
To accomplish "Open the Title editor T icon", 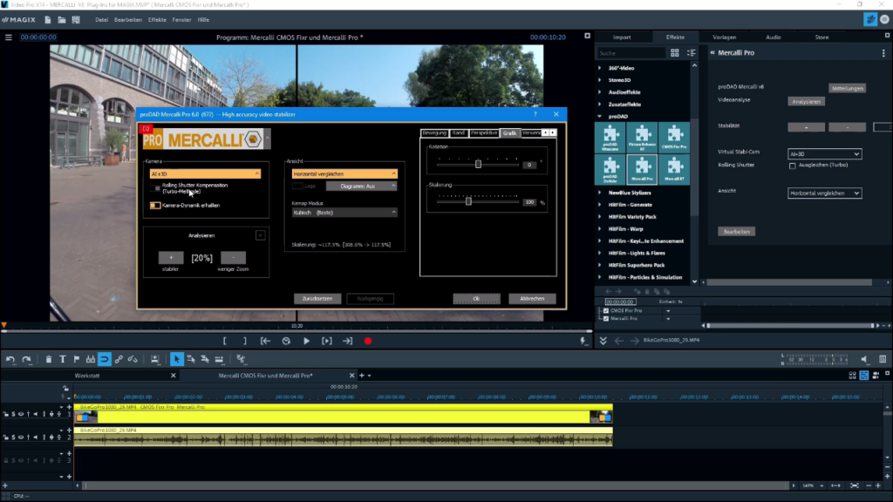I will coord(63,359).
